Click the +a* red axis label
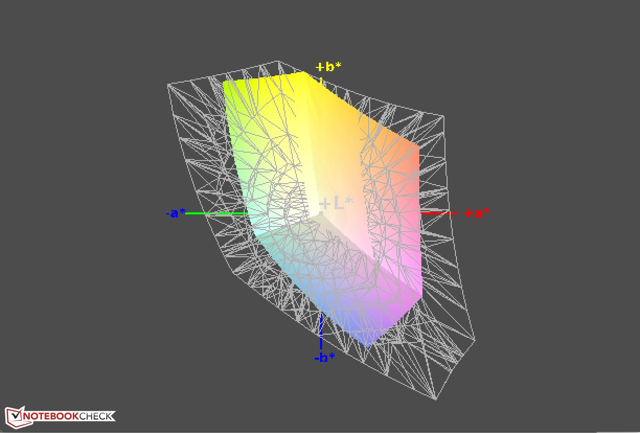This screenshot has height=433, width=640. click(477, 213)
